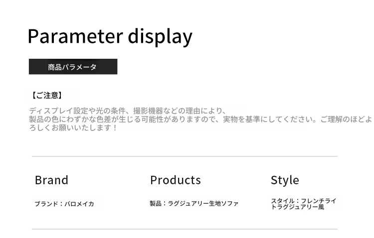The image size is (374, 238).
Task: Click the black 商品パラメータ banner
Action: 73,67
